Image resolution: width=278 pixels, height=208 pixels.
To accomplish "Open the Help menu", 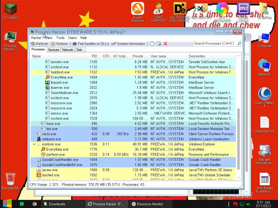I will click(x=84, y=38).
